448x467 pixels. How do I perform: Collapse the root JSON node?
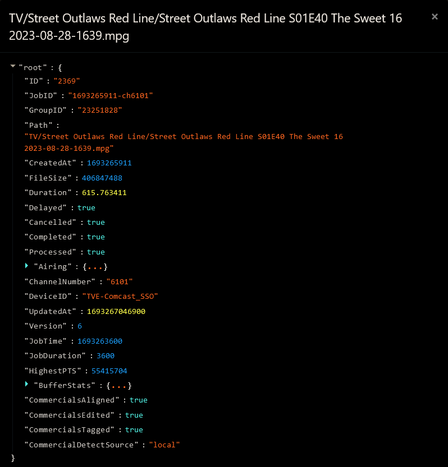click(x=13, y=67)
